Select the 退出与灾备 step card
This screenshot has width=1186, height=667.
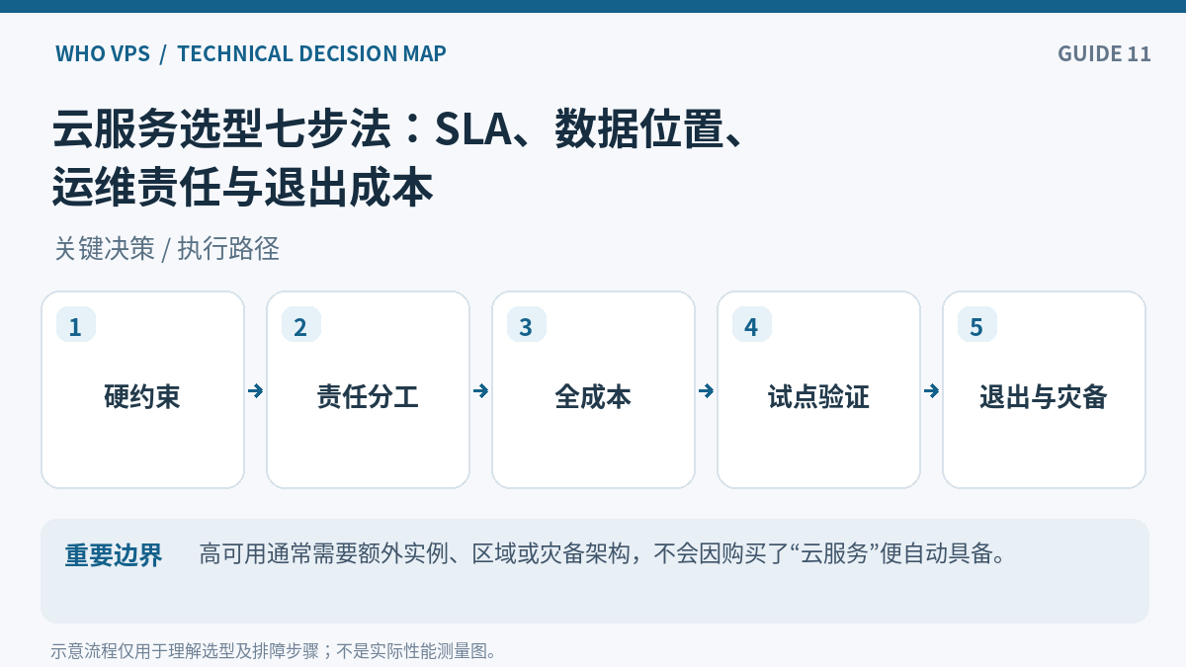1044,389
